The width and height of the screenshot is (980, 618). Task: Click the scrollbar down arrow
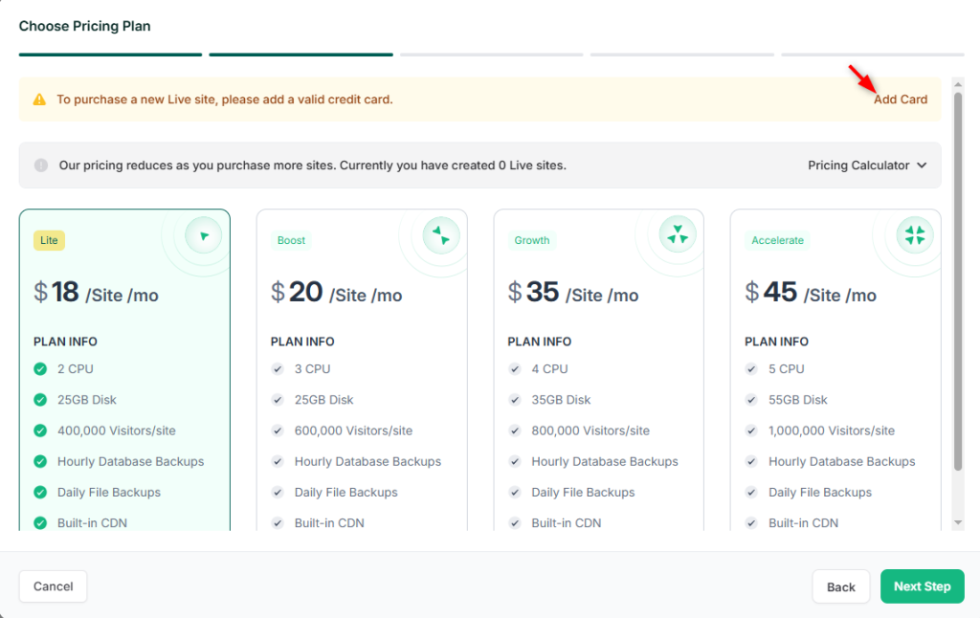click(x=958, y=522)
